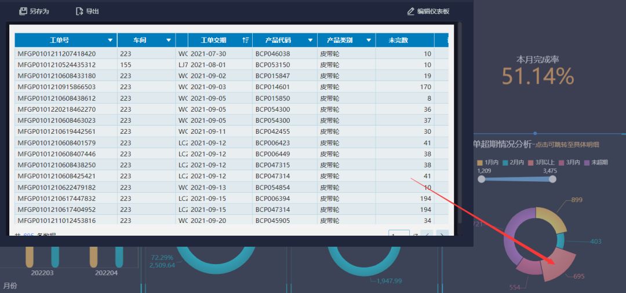
Task: Toggle the 未超期 legend item
Action: (x=596, y=162)
